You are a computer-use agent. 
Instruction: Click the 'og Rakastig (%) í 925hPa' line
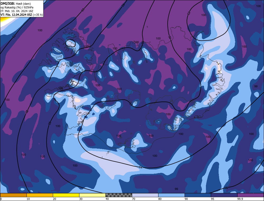17,7
